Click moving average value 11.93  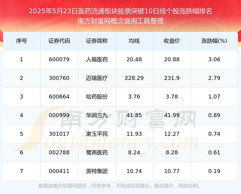(x=134, y=134)
